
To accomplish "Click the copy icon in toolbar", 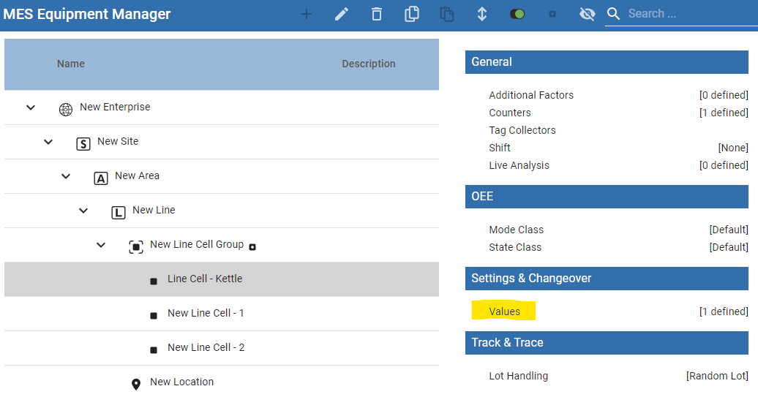I will 412,14.
